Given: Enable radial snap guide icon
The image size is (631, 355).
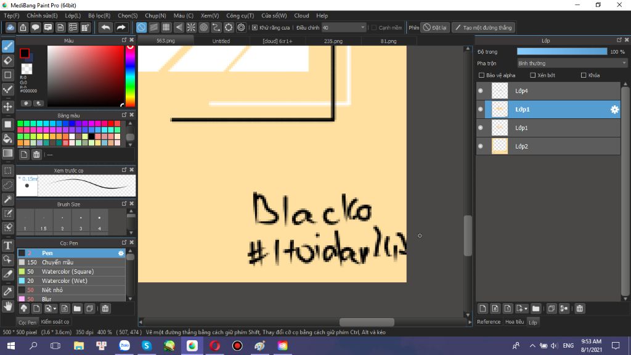Looking at the screenshot, I should coord(191,27).
